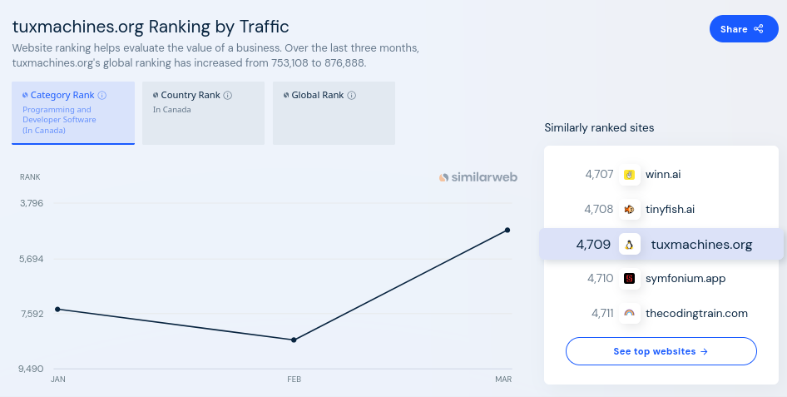Click the tuxmachines.org penguin favicon
Image resolution: width=787 pixels, height=397 pixels.
click(630, 245)
